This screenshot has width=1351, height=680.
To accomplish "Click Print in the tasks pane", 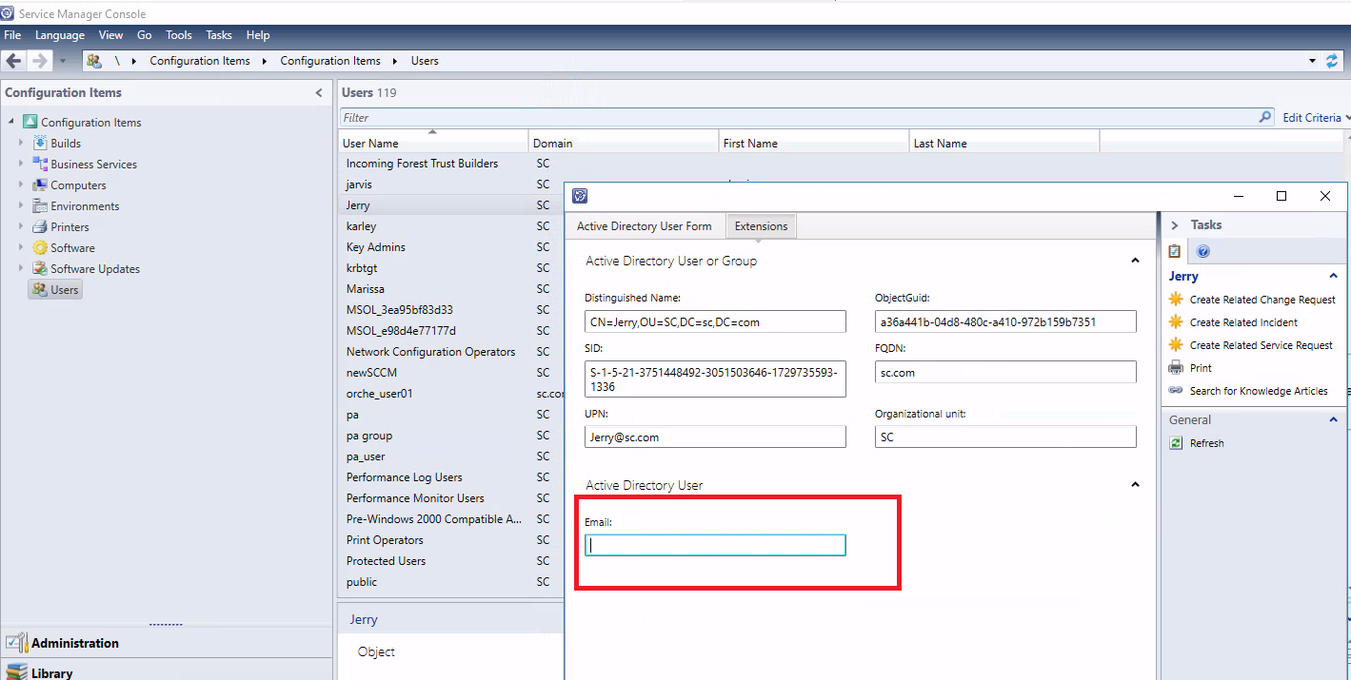I will (1201, 368).
